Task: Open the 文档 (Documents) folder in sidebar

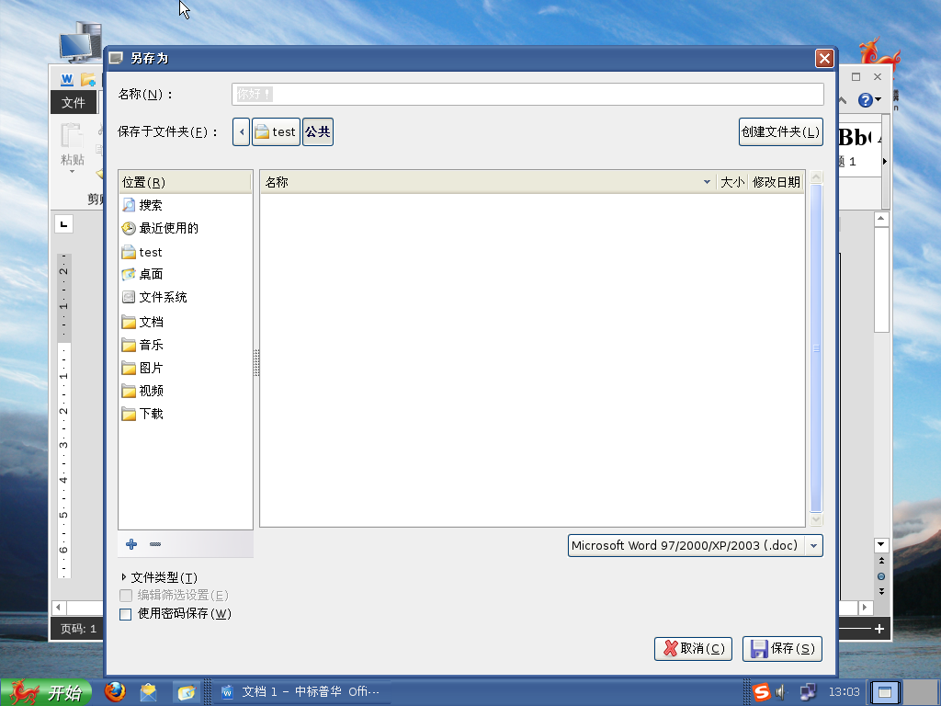Action: [x=152, y=322]
